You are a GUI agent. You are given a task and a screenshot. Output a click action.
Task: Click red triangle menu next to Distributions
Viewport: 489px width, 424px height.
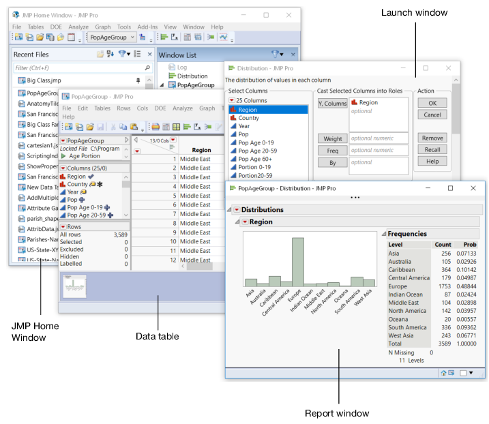coord(237,210)
